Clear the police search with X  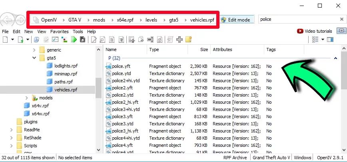point(342,20)
